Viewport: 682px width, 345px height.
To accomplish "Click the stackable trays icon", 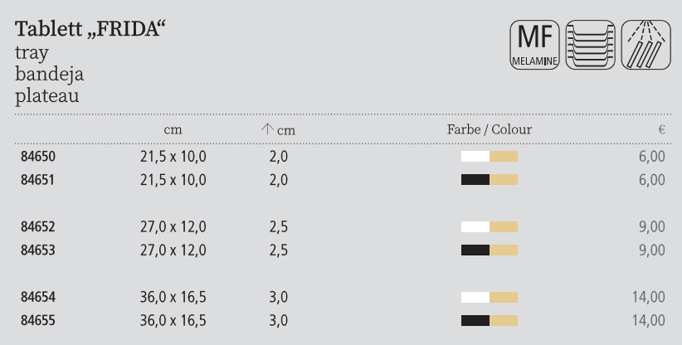I will 590,46.
